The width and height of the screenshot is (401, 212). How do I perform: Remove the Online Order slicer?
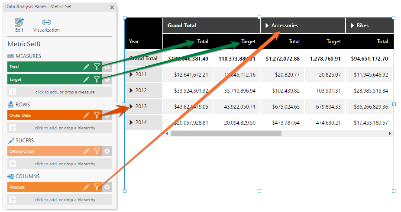107,151
